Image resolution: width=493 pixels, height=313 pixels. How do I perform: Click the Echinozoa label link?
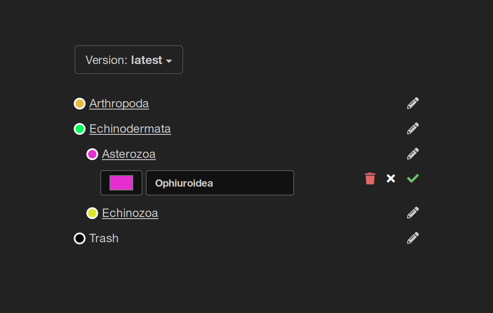(x=130, y=213)
